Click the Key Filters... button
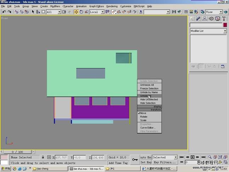229x172 pixels. point(165,162)
